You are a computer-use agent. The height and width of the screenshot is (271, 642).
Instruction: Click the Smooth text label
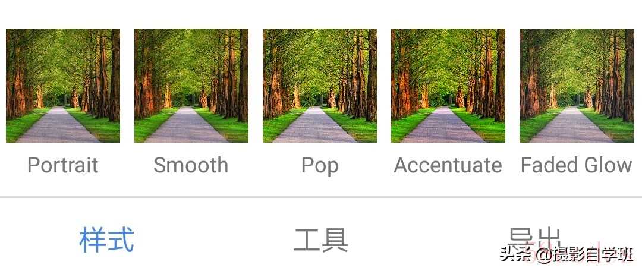click(x=191, y=165)
